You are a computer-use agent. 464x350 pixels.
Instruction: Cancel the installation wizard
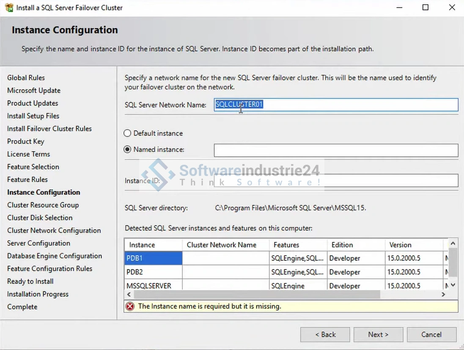click(x=431, y=334)
